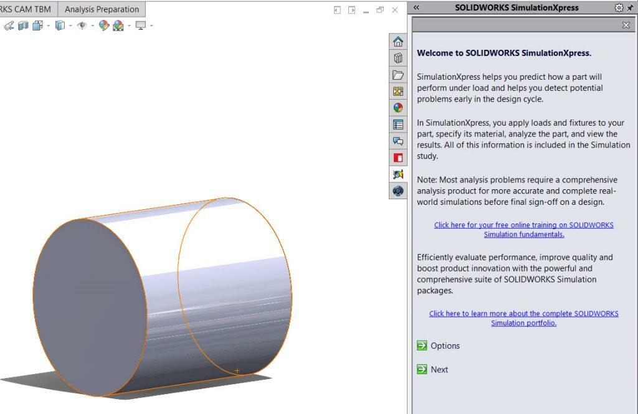Open Appearances, Scenes and Decals tab
Viewport: 638px width, 414px height.
(x=398, y=108)
